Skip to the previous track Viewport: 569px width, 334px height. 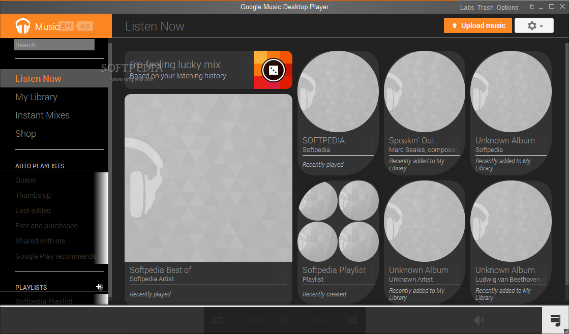coord(252,320)
